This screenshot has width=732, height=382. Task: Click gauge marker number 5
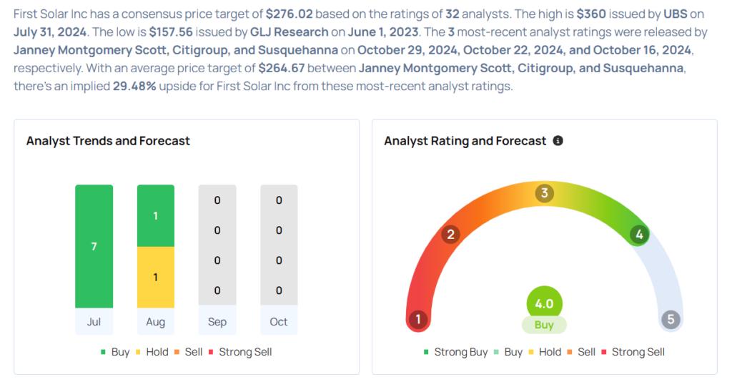(x=671, y=319)
